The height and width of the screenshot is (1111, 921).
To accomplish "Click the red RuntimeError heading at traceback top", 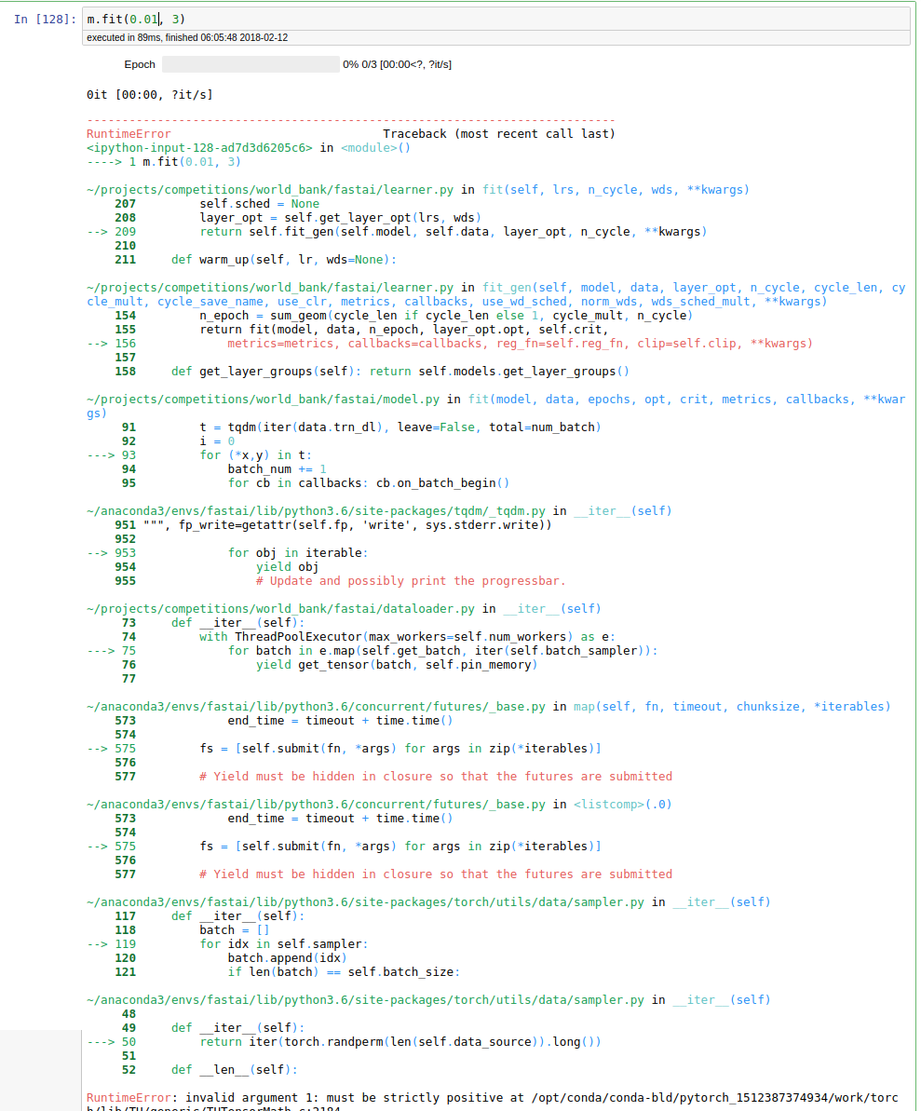I will (129, 134).
